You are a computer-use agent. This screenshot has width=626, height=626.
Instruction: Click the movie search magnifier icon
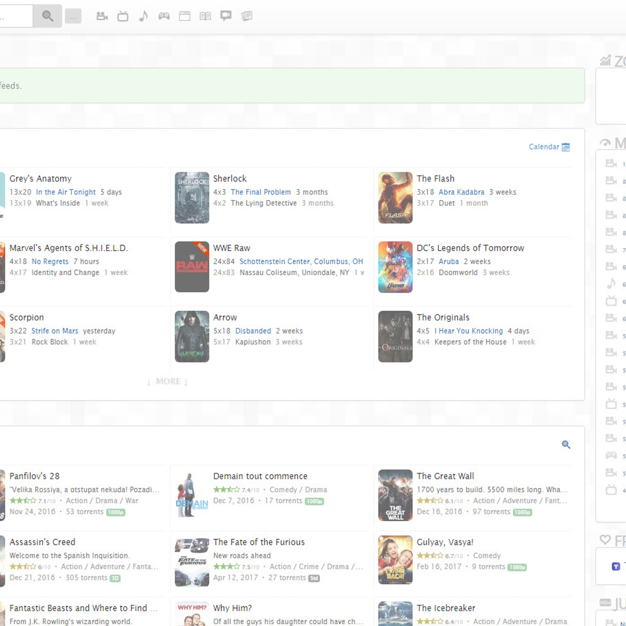(566, 444)
